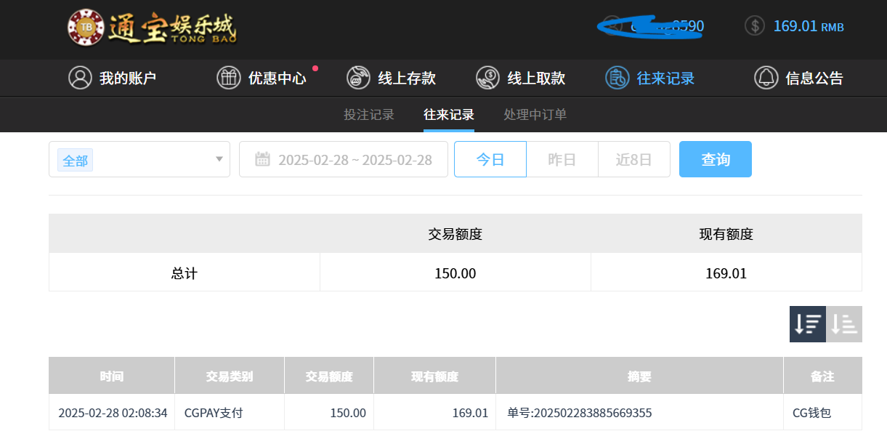This screenshot has height=431, width=887.
Task: Open the 处理中订单 tab
Action: pos(535,114)
